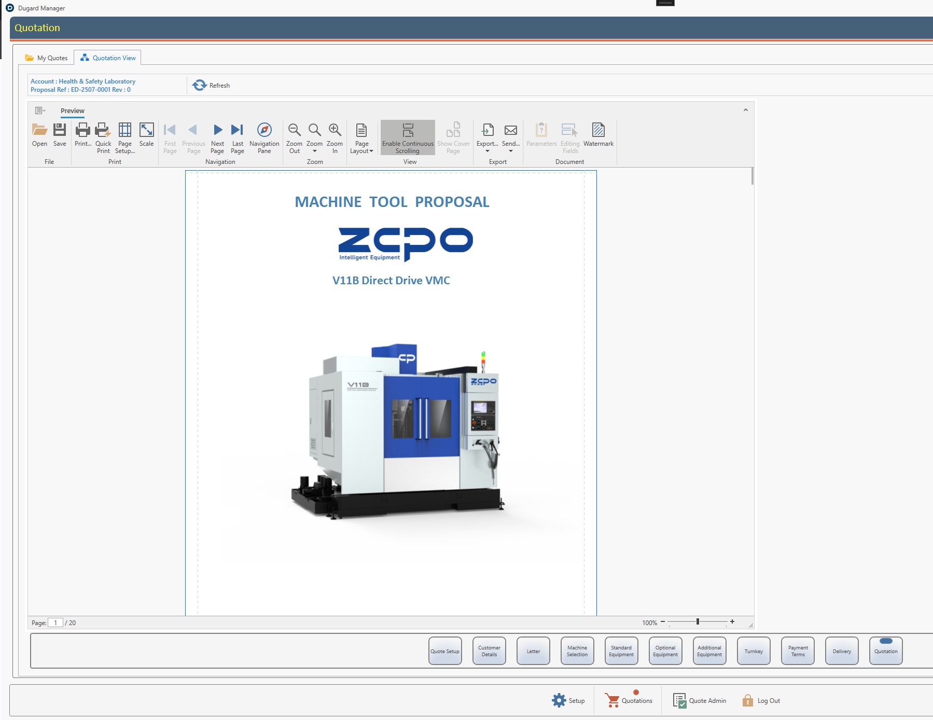Open Payment Terms step
The image size is (933, 720).
[x=798, y=651]
